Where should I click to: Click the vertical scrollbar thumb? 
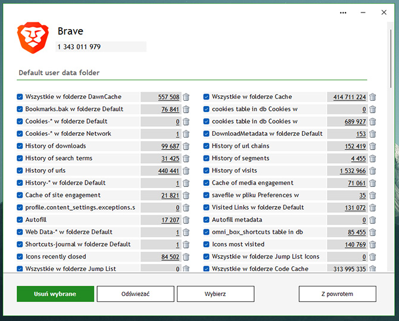point(391,58)
